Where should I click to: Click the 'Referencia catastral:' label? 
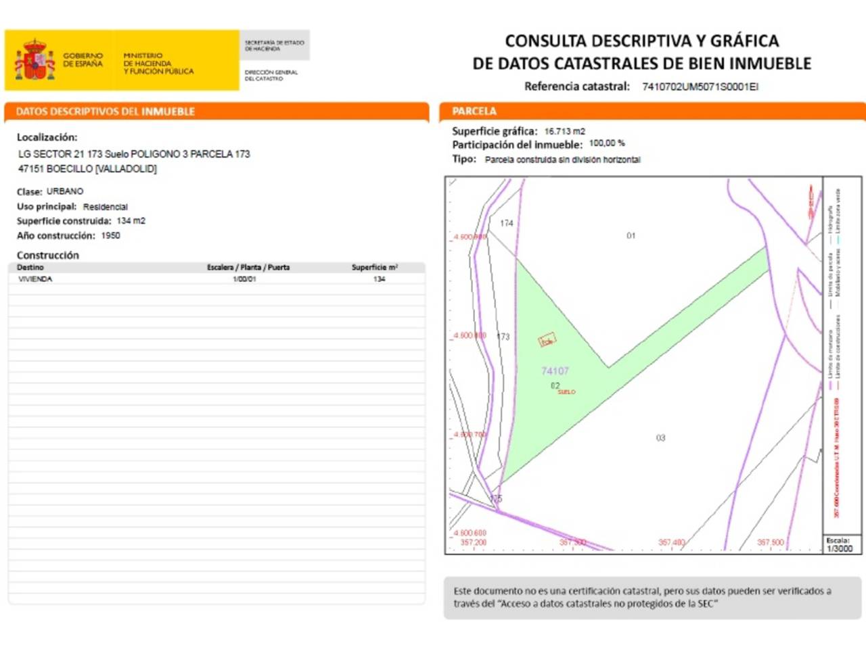click(577, 86)
